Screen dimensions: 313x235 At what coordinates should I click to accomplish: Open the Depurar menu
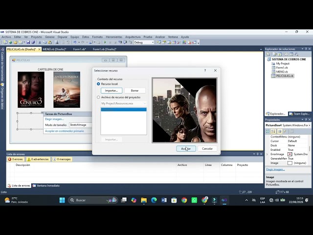pos(63,37)
